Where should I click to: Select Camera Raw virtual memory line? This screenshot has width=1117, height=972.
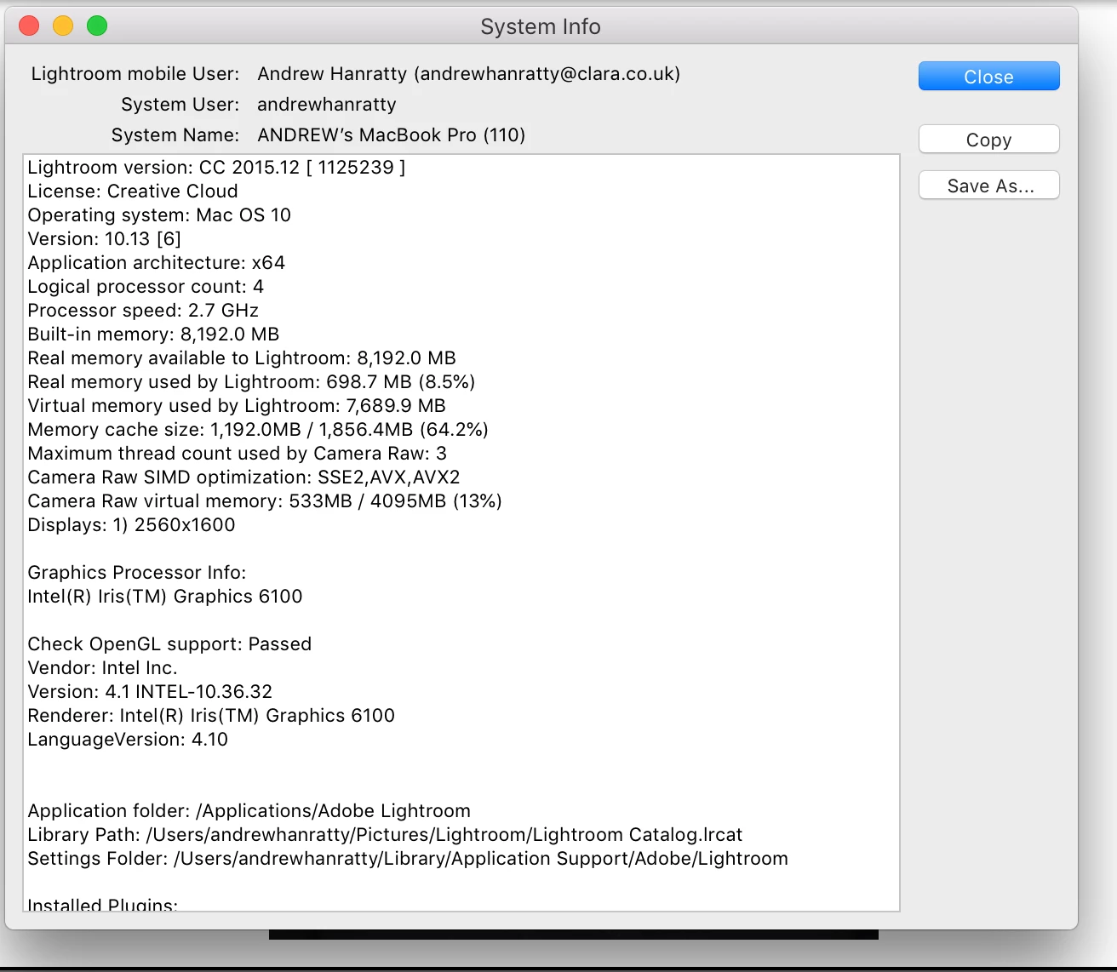(265, 500)
